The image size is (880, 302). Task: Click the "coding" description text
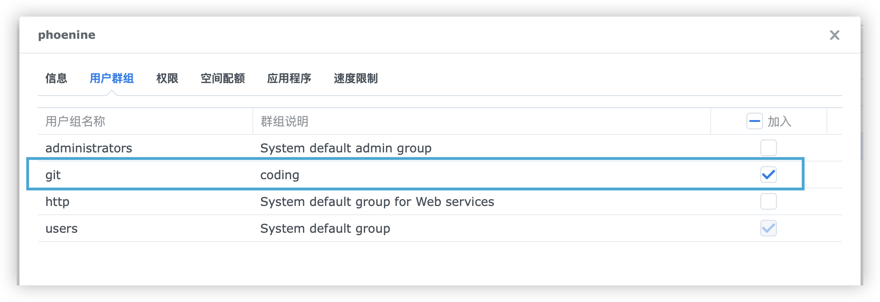tap(280, 175)
